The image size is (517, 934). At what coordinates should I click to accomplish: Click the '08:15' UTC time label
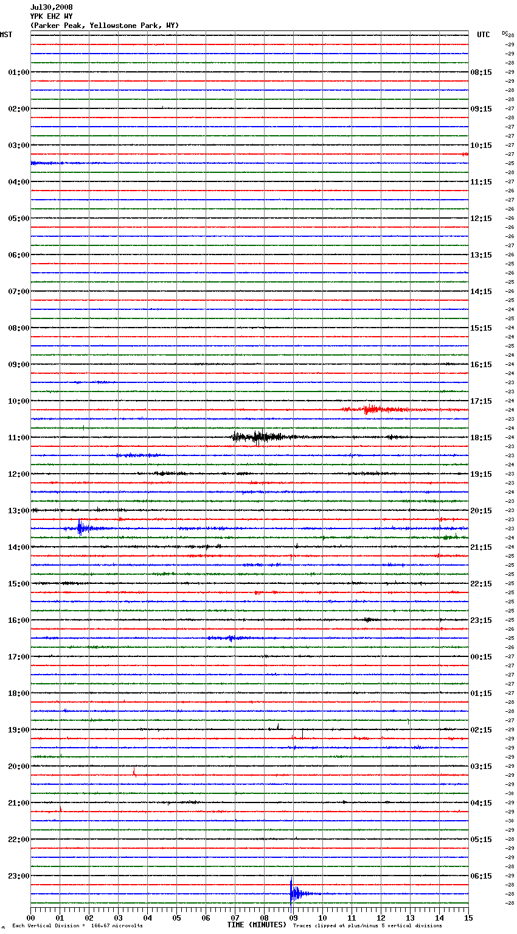pyautogui.click(x=481, y=72)
